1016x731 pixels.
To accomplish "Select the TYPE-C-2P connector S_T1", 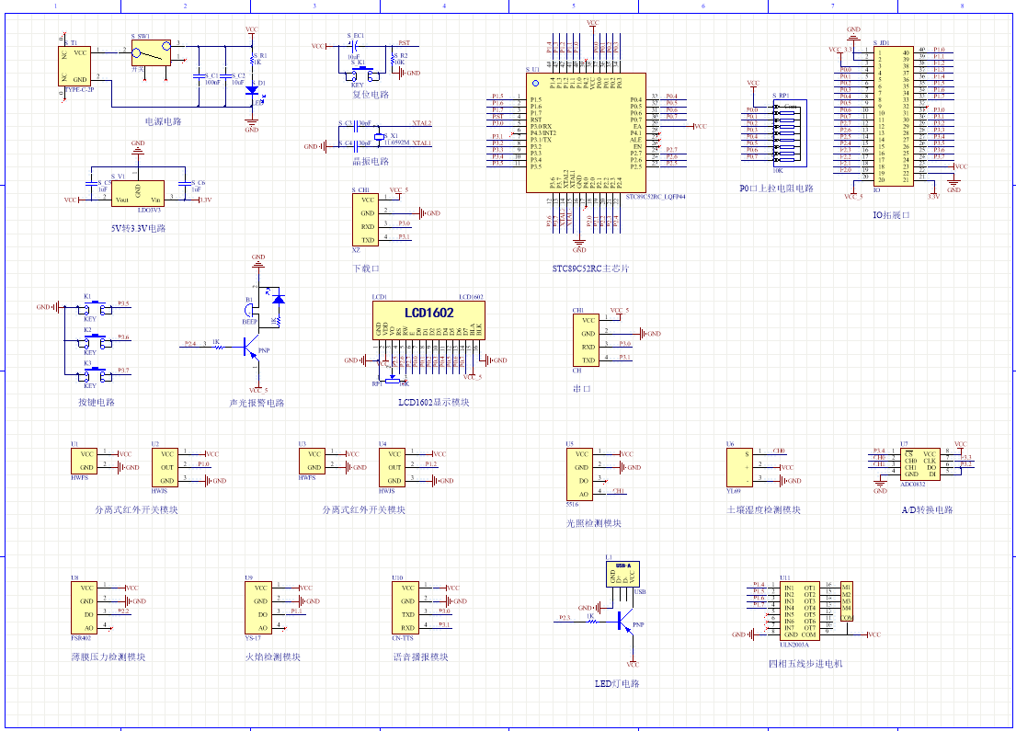I will 74,66.
